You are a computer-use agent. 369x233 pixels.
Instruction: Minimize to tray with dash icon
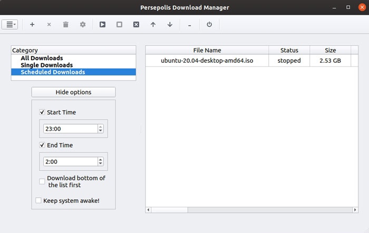[x=190, y=25]
